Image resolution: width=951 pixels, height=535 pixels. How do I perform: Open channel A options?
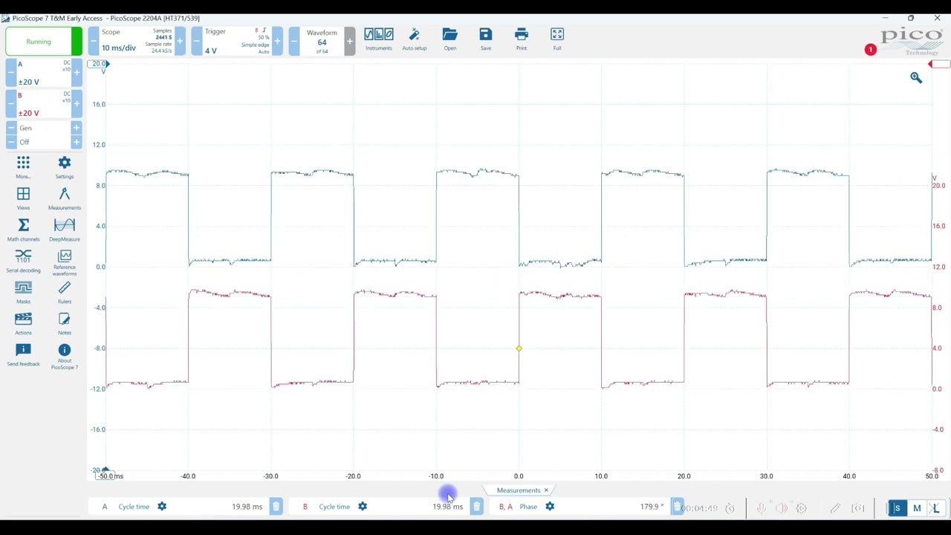click(44, 73)
